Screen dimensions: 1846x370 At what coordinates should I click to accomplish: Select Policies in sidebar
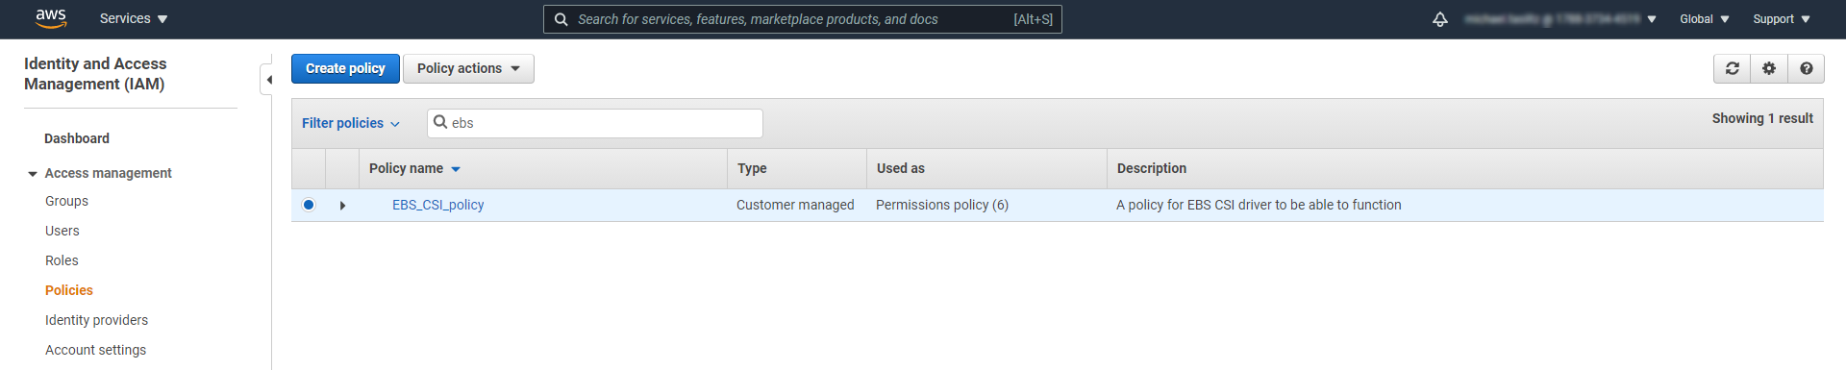coord(69,290)
